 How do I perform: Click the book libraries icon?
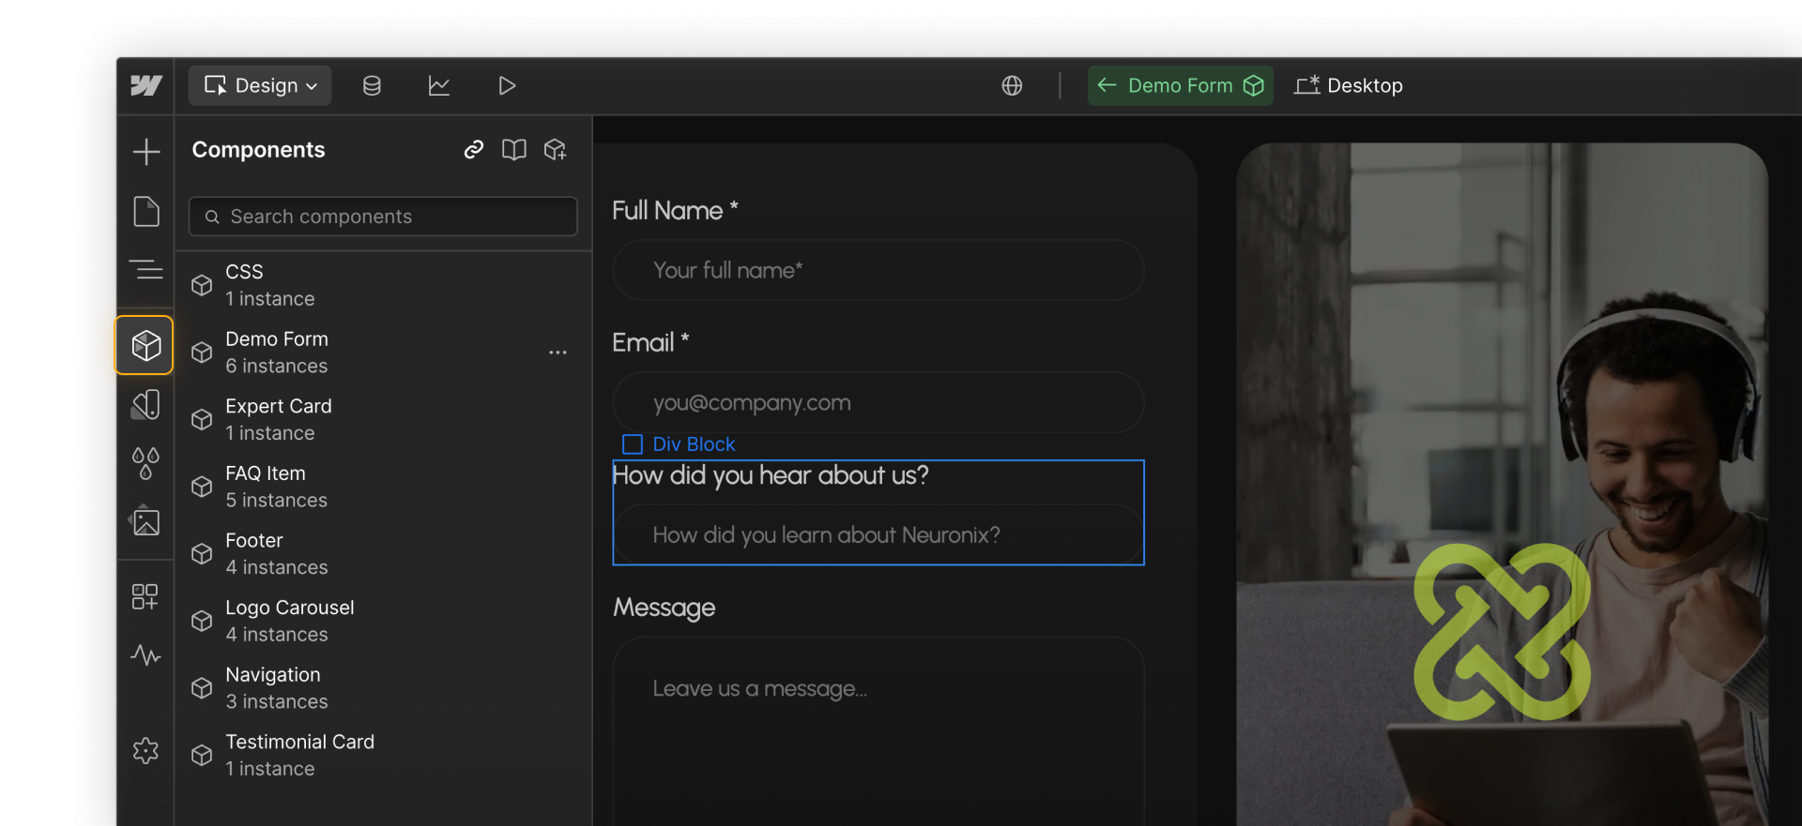514,149
